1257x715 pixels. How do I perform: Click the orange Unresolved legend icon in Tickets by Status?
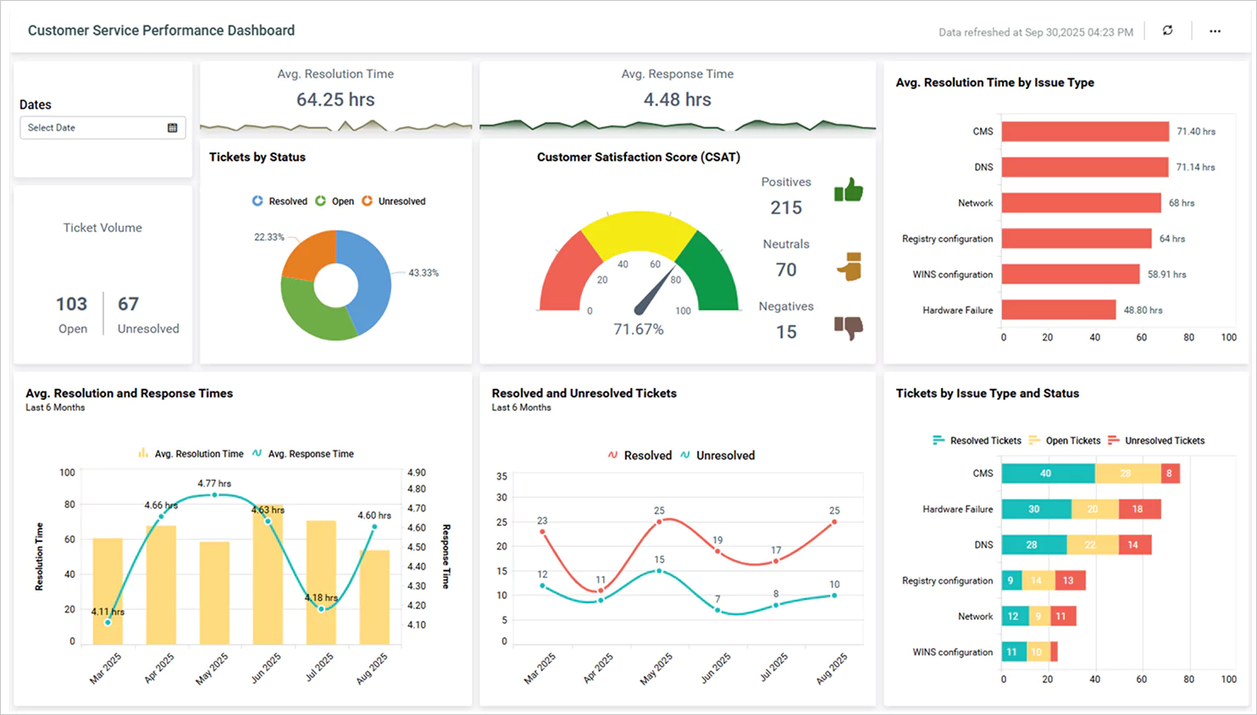click(x=367, y=201)
